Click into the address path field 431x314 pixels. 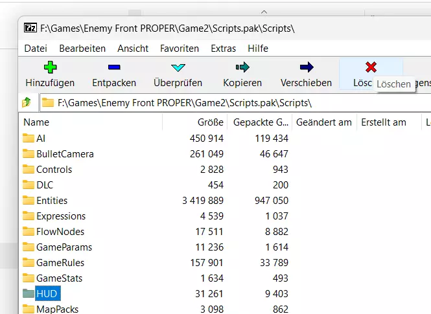pos(235,103)
